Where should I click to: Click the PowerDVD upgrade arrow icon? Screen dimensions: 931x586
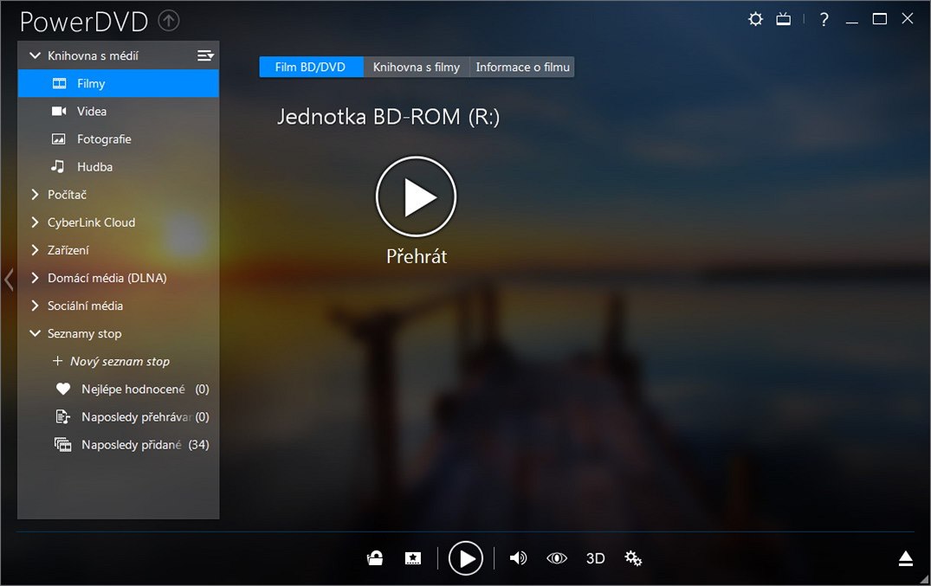[169, 21]
